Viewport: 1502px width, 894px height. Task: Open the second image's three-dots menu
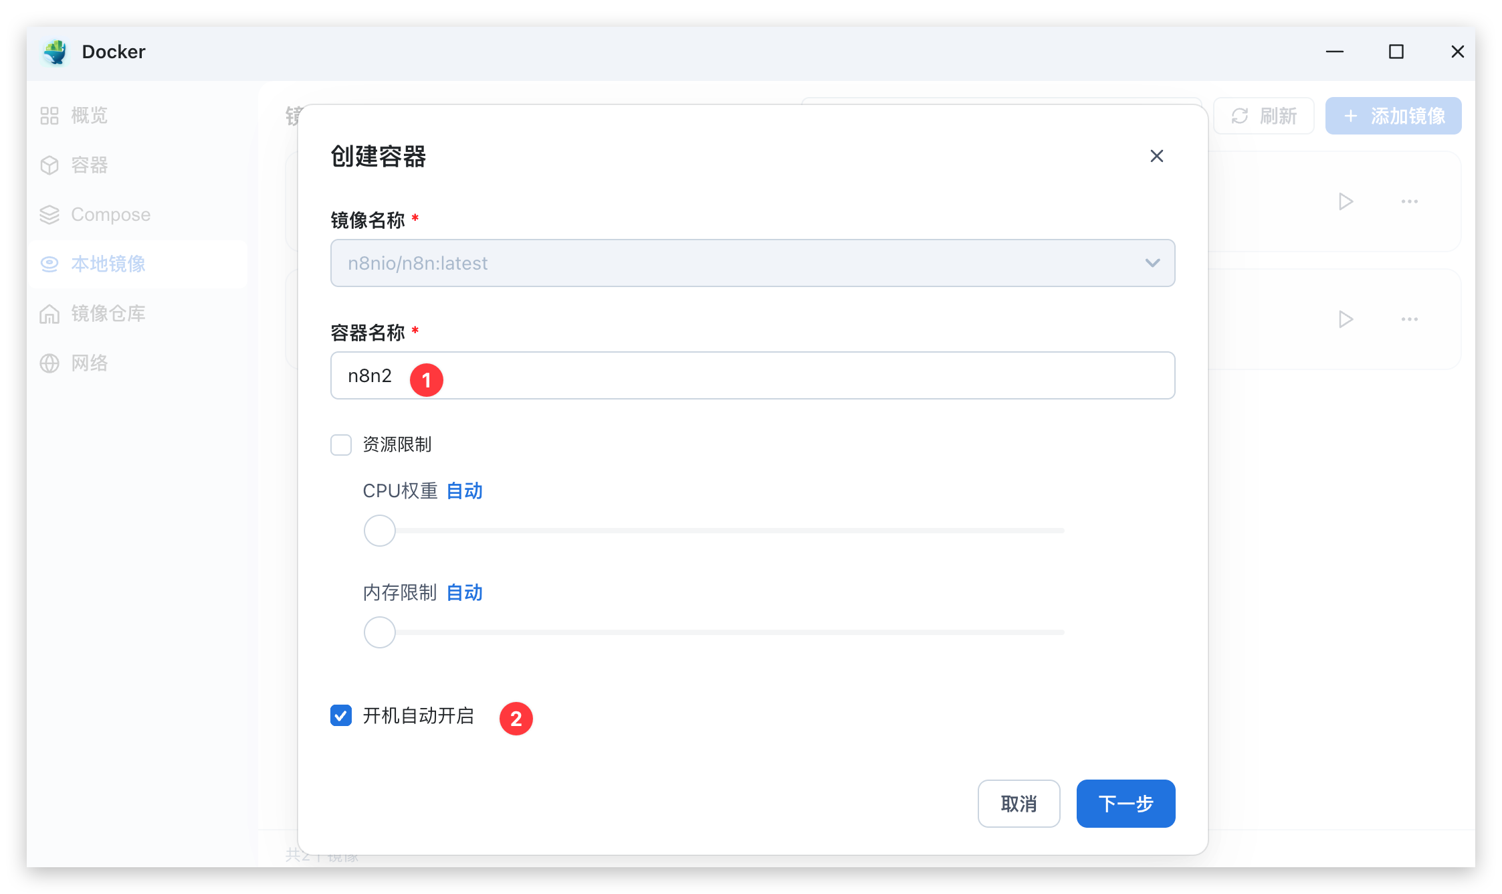pos(1409,319)
